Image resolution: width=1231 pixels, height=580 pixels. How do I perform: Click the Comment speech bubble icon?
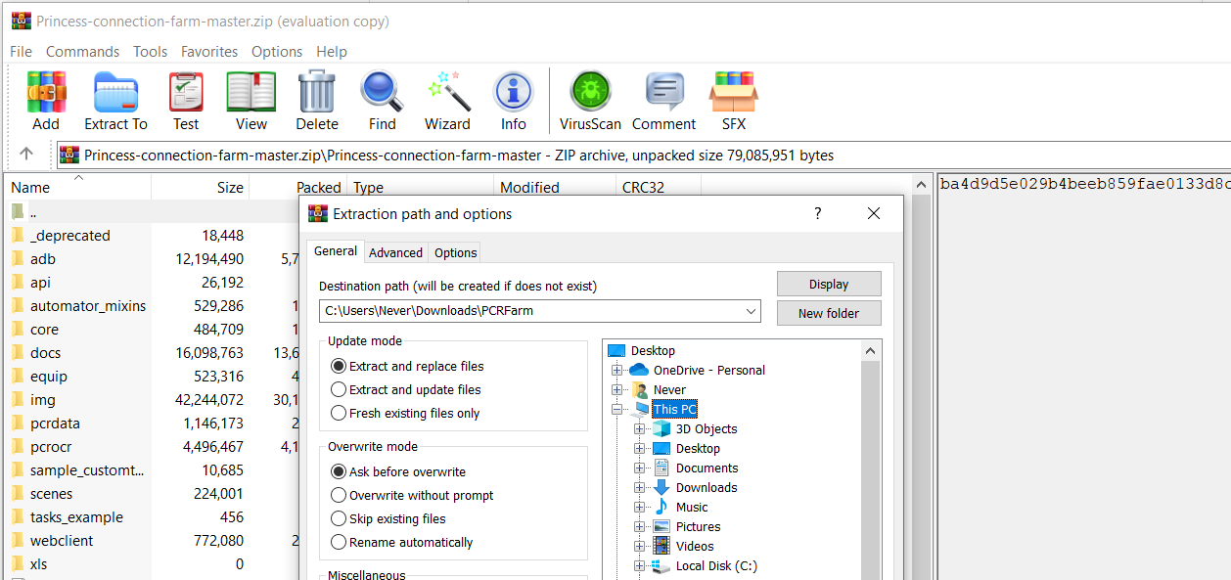click(x=664, y=92)
